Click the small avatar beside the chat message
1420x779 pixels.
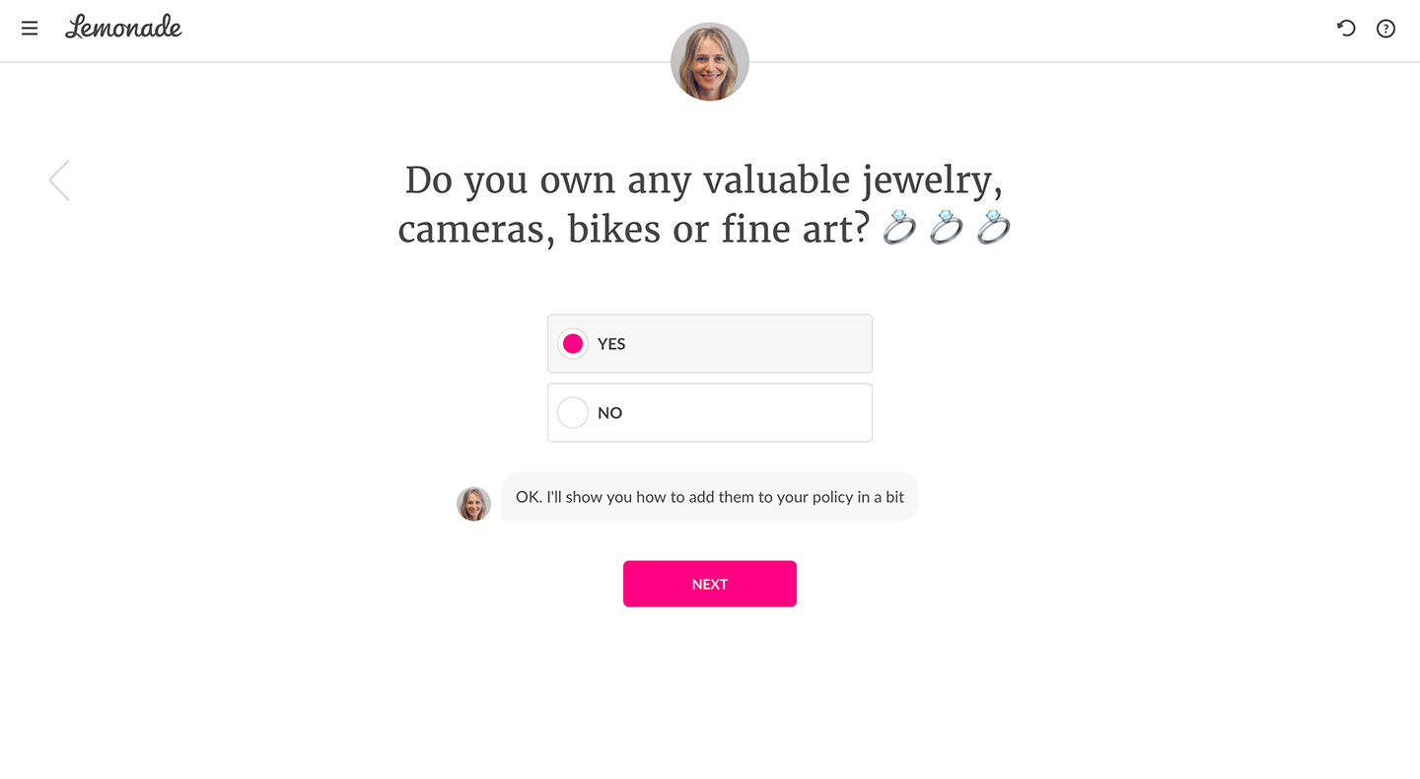tap(473, 504)
